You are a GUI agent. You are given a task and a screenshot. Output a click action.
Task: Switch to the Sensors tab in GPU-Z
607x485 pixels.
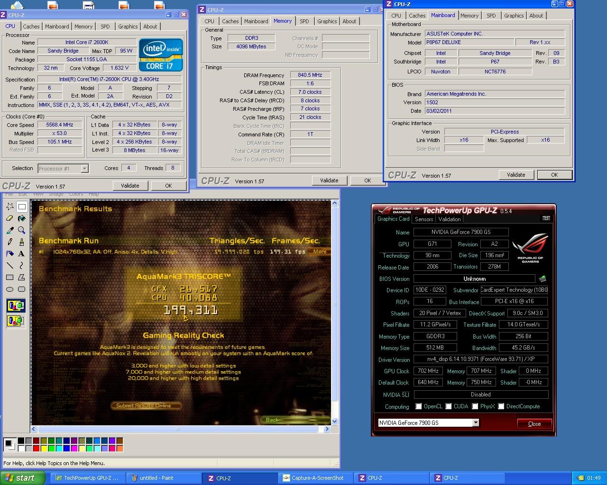(x=424, y=219)
